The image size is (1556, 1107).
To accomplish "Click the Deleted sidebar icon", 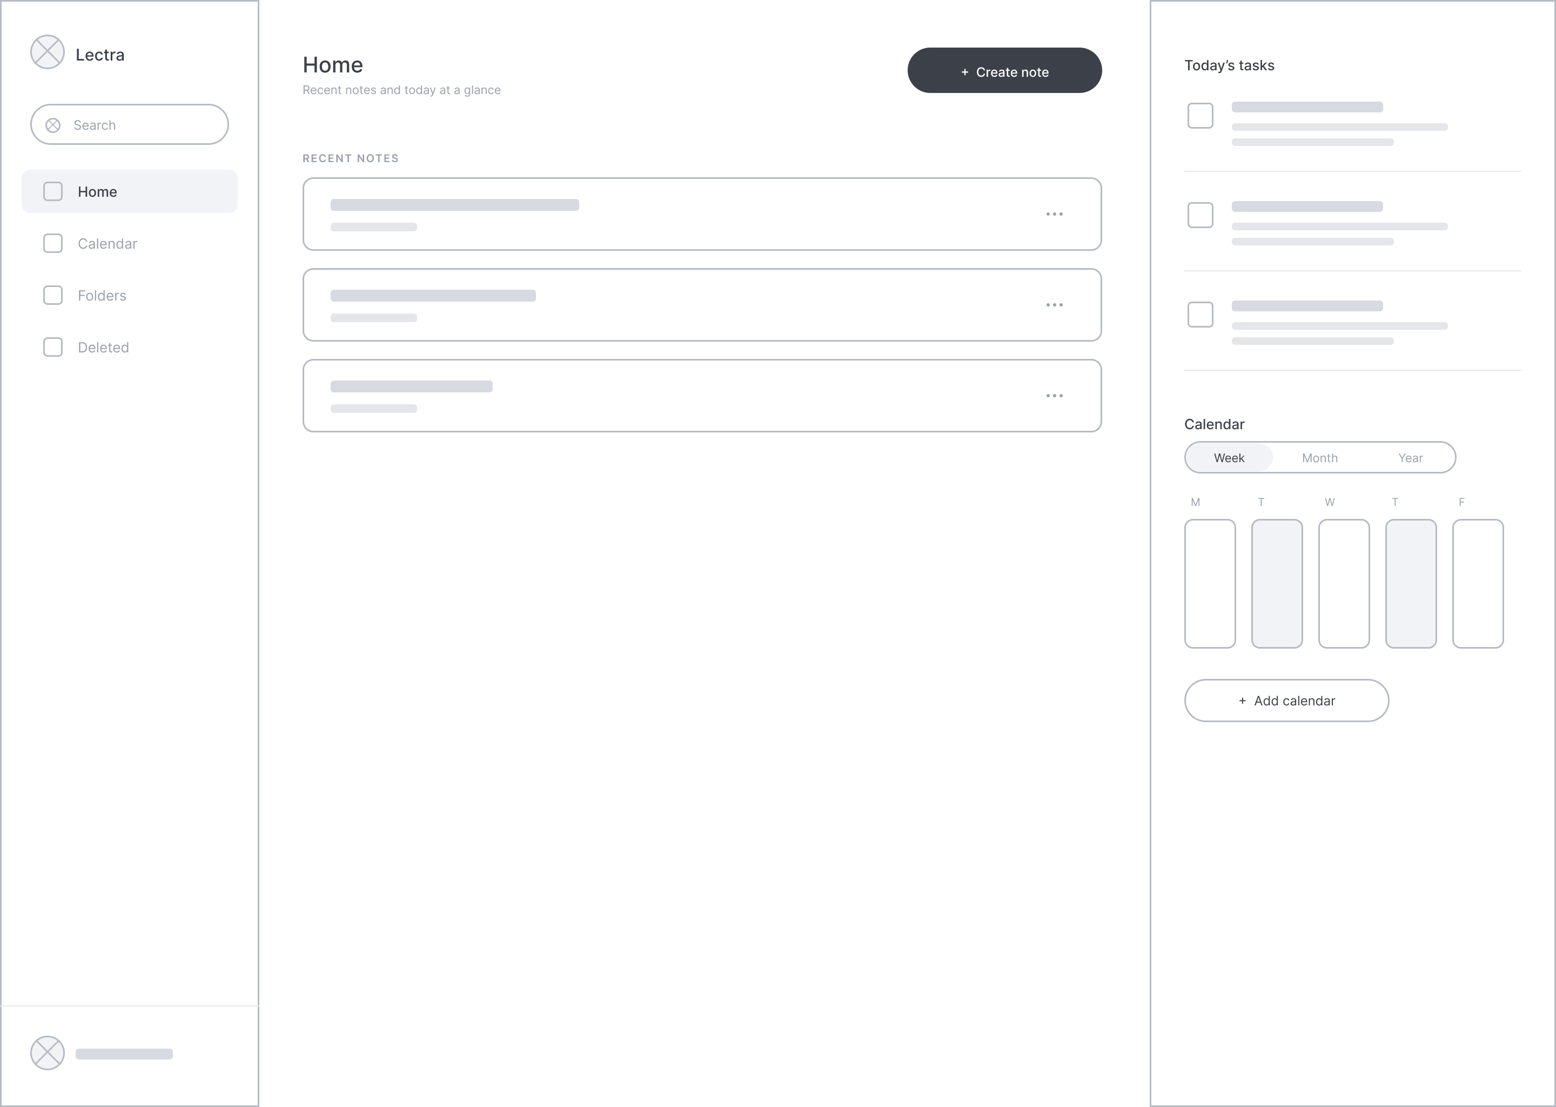I will (53, 347).
